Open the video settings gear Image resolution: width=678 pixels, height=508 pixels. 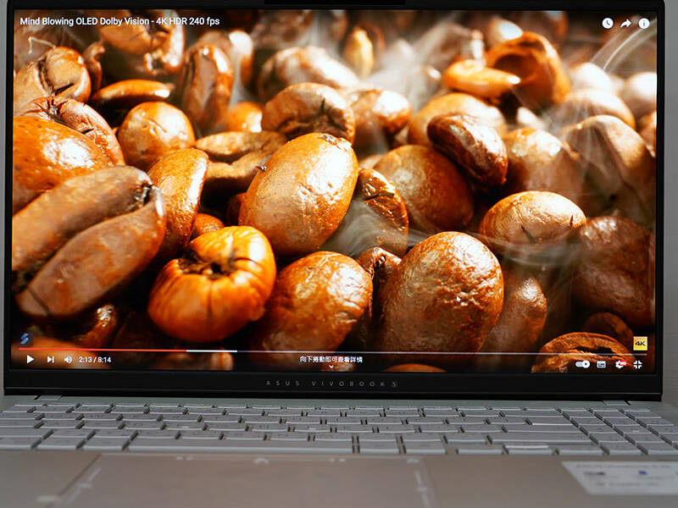pyautogui.click(x=620, y=365)
